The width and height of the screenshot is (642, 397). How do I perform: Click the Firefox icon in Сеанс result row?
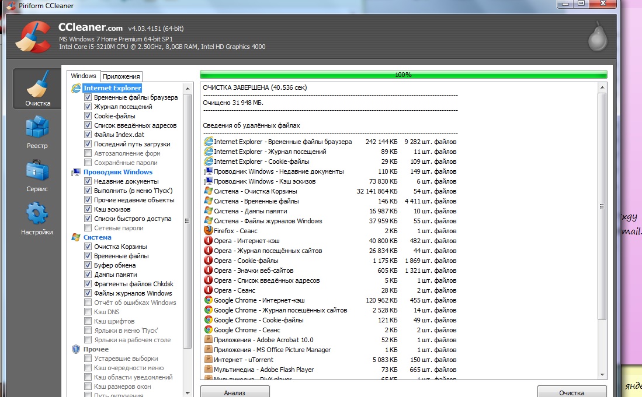(209, 231)
